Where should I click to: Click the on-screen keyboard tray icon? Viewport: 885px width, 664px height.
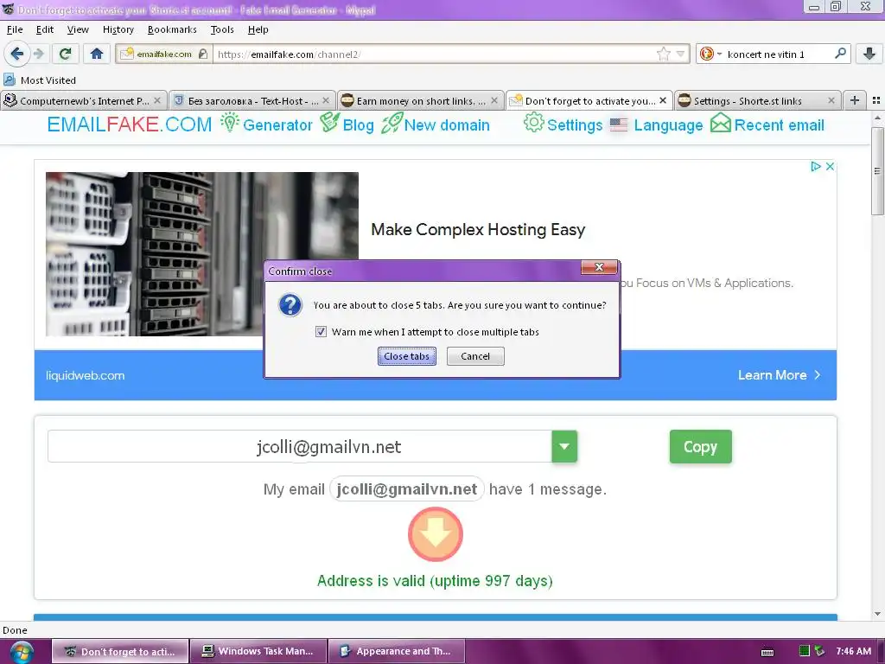(x=767, y=652)
